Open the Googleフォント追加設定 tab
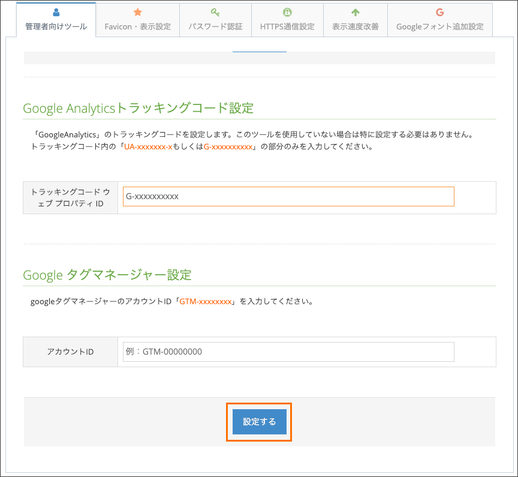Viewport: 518px width, 477px height. (x=440, y=20)
